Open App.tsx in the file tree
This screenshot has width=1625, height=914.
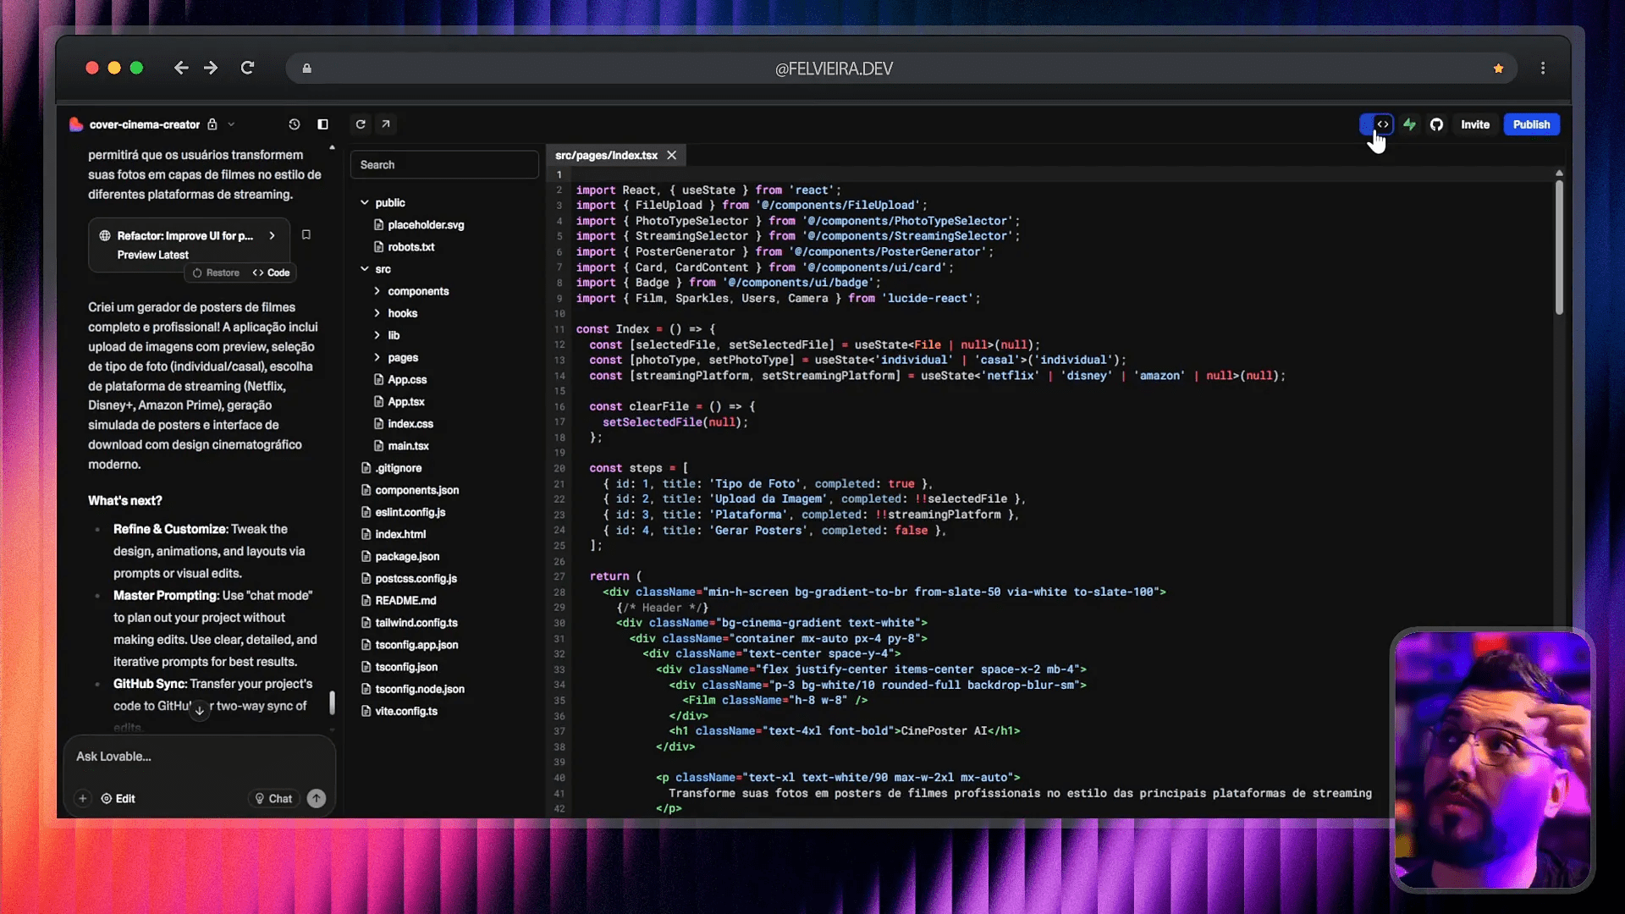click(405, 402)
